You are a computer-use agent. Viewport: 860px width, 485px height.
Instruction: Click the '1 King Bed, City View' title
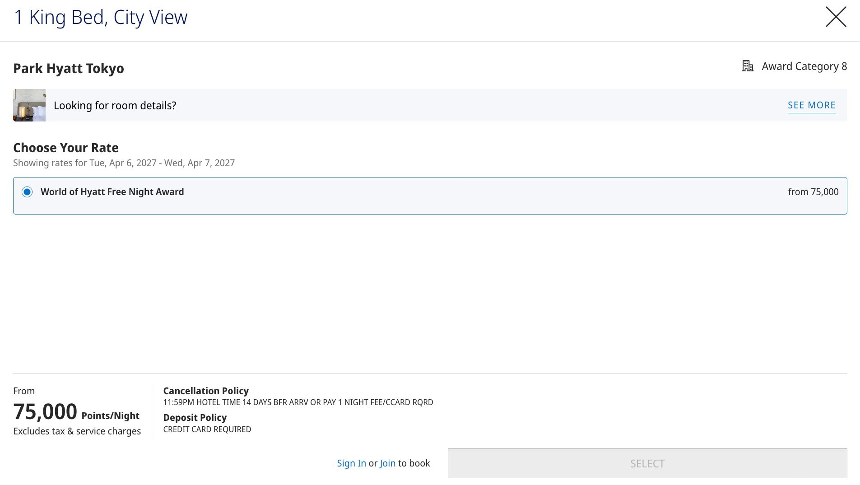click(x=101, y=17)
